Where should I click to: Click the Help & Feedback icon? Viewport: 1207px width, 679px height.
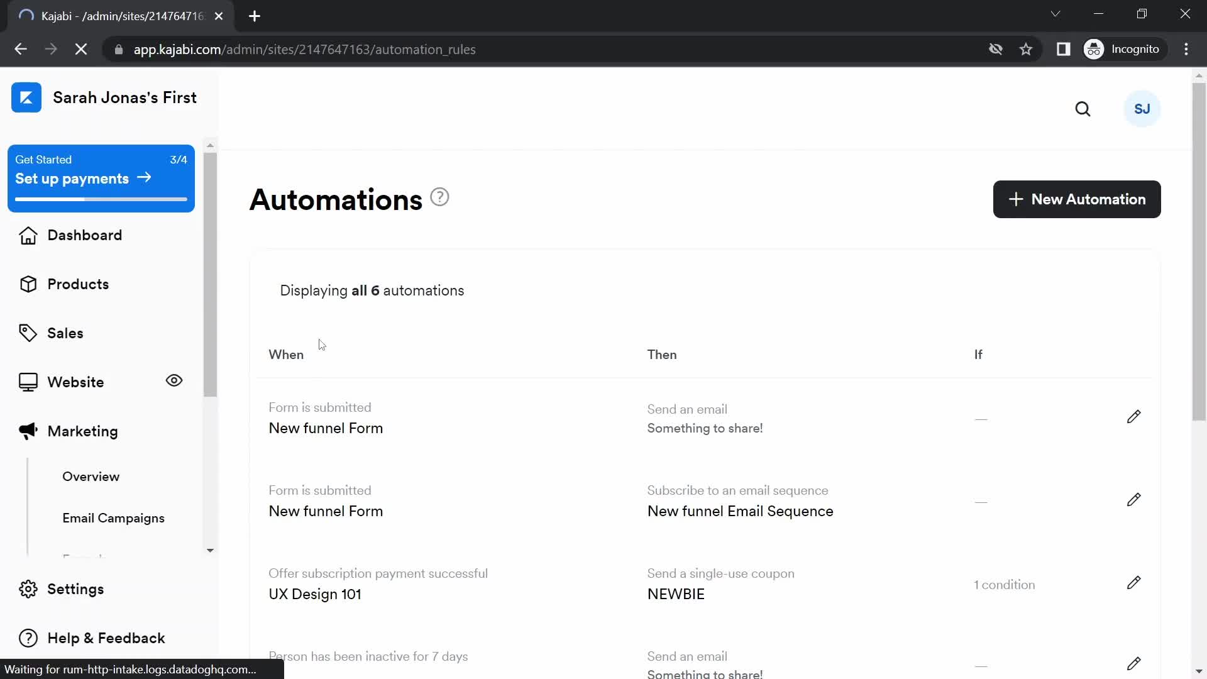[28, 638]
